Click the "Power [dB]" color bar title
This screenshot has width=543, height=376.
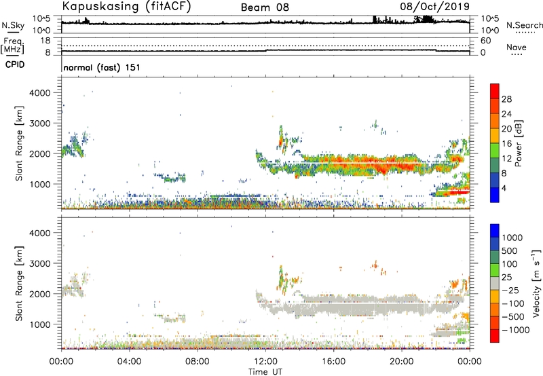click(x=519, y=143)
